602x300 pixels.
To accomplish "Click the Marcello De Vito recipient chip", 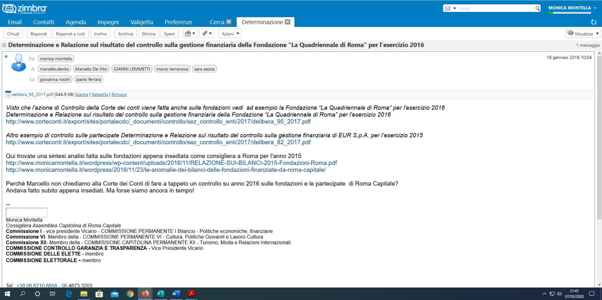I will pos(91,69).
